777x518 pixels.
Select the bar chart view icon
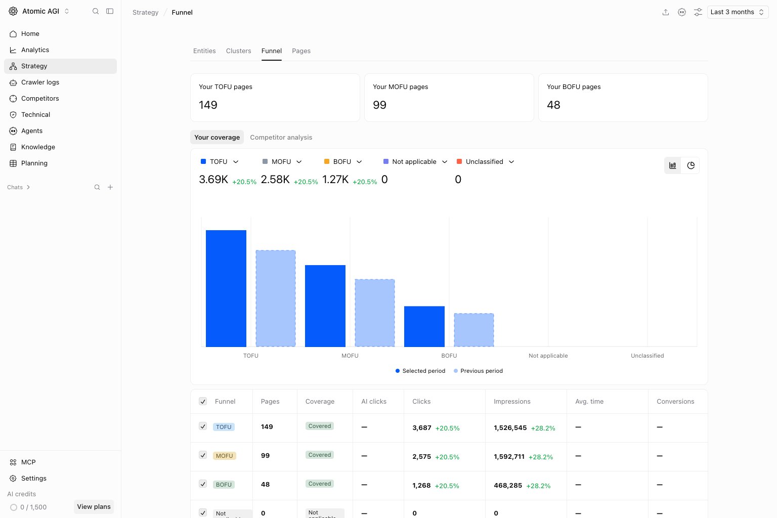(673, 165)
